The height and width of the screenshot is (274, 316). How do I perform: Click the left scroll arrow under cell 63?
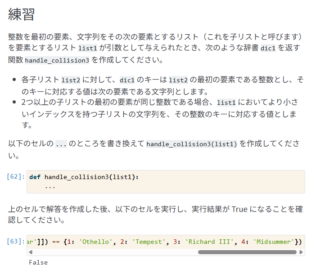30,252
